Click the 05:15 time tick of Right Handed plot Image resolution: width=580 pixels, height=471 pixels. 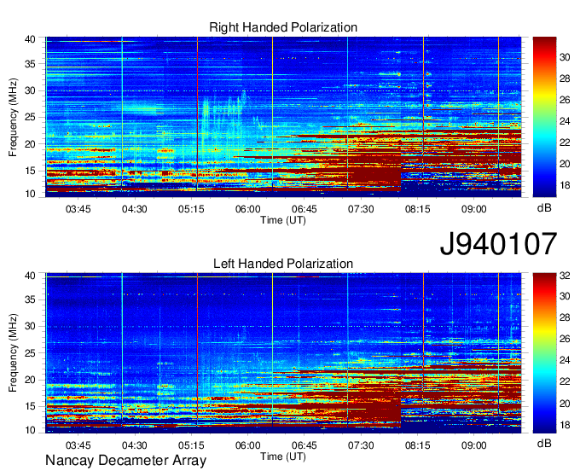191,209
